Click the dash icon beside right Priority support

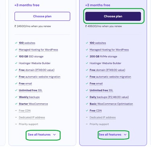pyautogui.click(x=87, y=124)
